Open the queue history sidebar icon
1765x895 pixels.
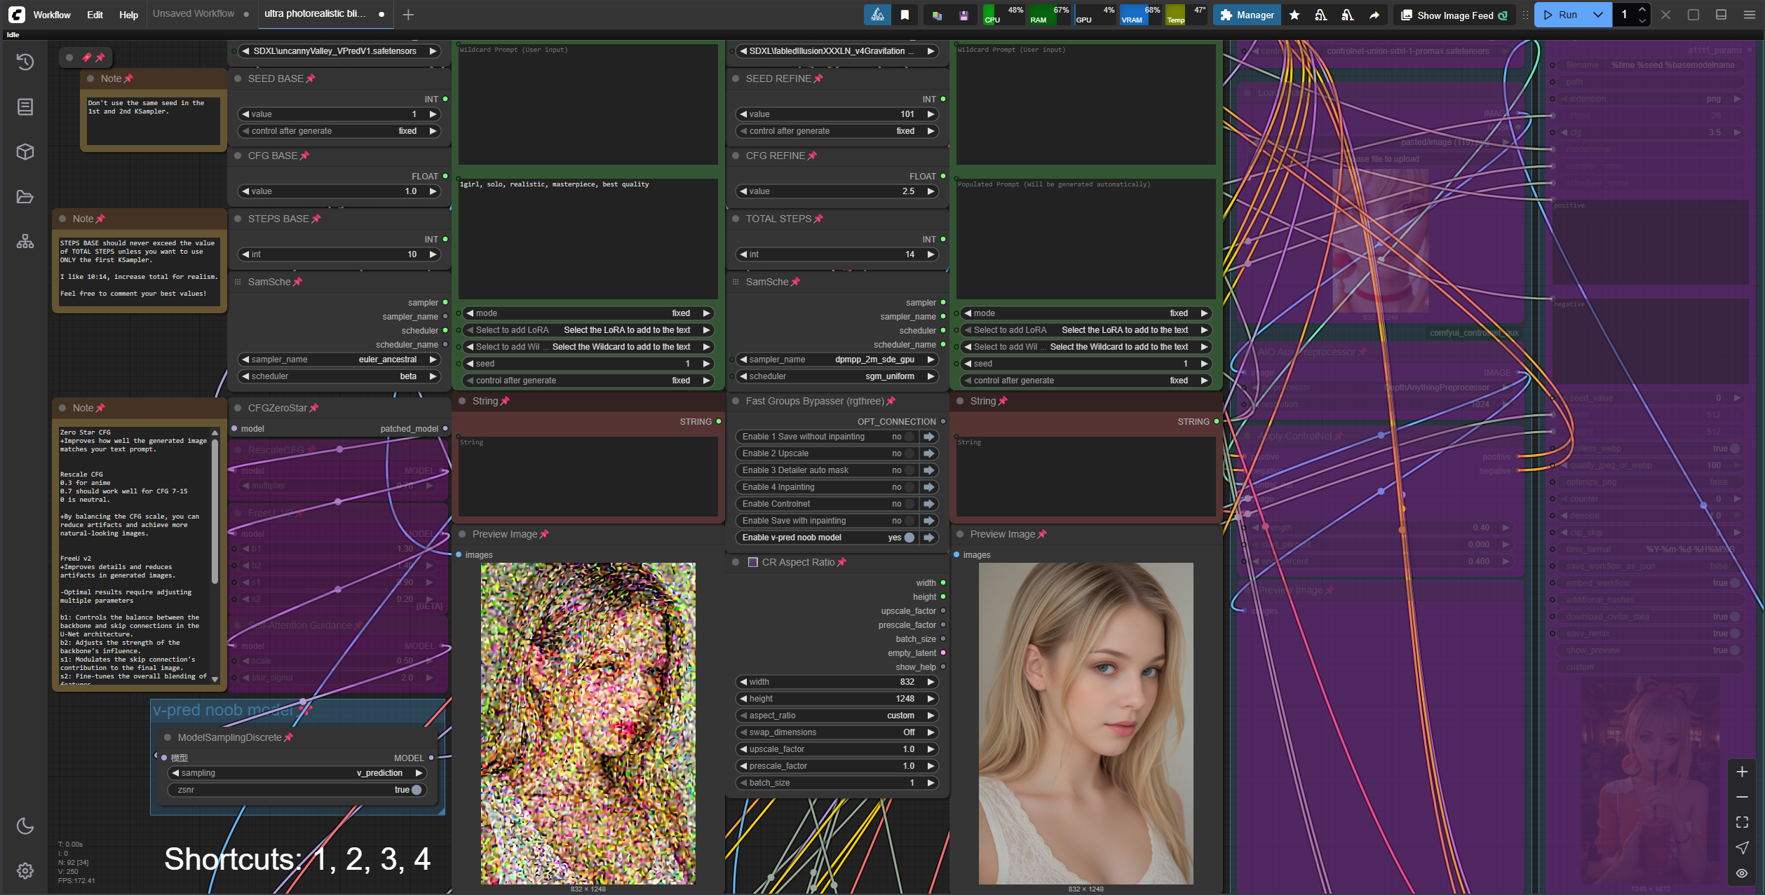tap(25, 62)
